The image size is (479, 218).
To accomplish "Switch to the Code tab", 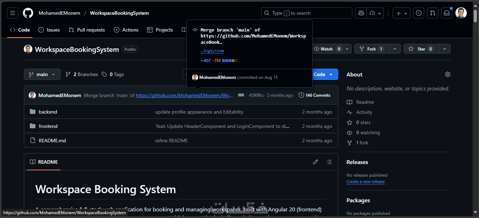I will 20,30.
